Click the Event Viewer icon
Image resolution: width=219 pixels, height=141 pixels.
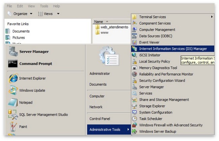(134, 42)
